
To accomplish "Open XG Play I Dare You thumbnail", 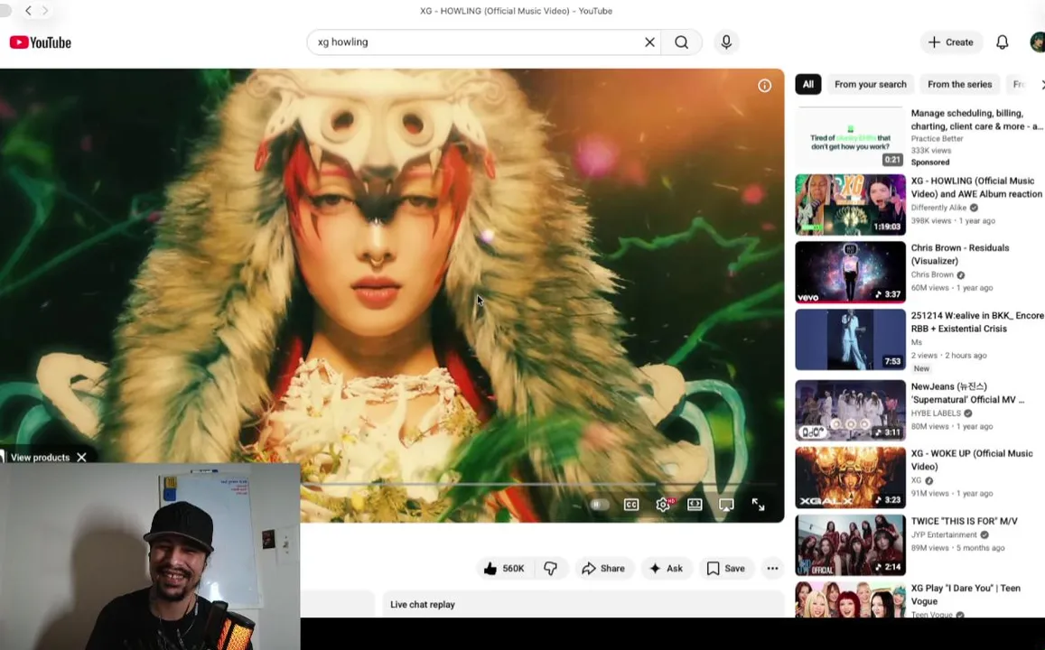I will tap(850, 599).
